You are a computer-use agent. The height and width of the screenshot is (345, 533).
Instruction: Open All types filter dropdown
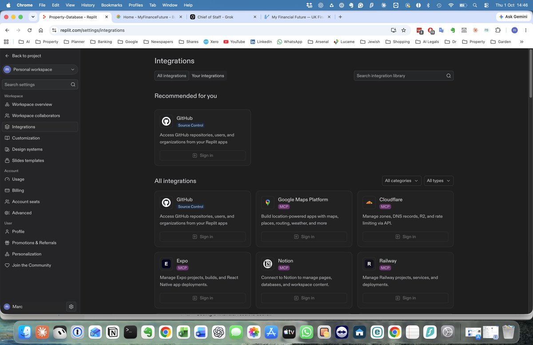click(x=438, y=181)
